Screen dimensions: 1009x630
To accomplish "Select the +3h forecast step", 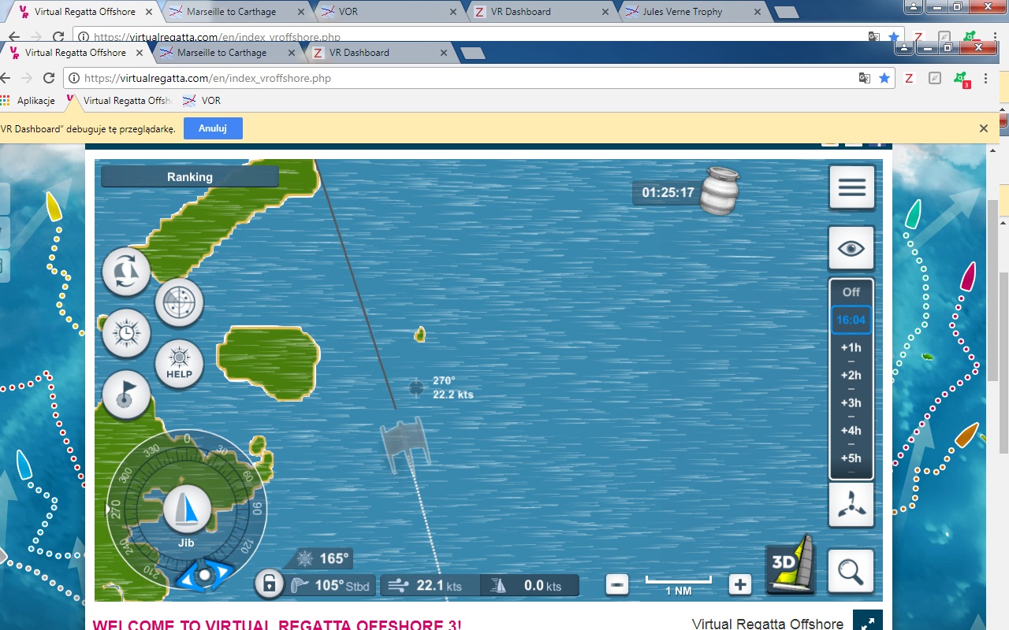I will pyautogui.click(x=851, y=402).
